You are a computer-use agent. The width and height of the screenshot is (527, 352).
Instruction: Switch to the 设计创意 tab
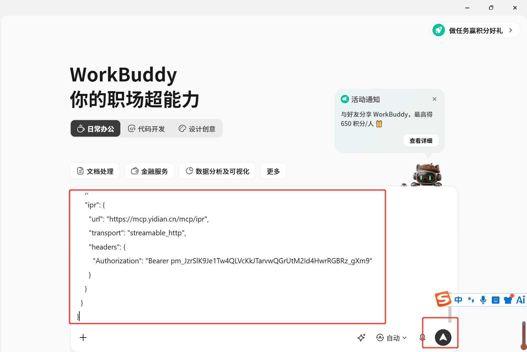point(197,129)
